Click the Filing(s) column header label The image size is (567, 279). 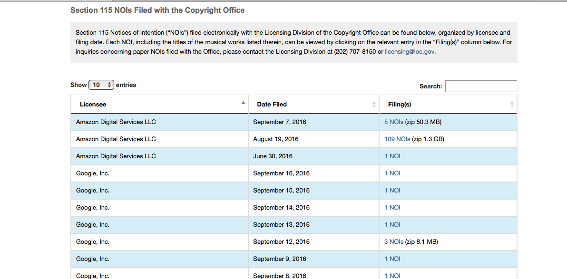pyautogui.click(x=400, y=104)
